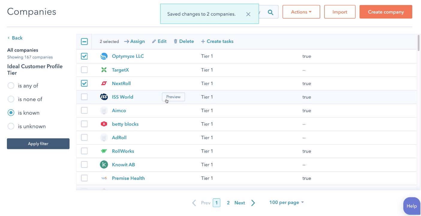Click the table vertical scrollbar thumb
421x216 pixels.
pos(419,43)
